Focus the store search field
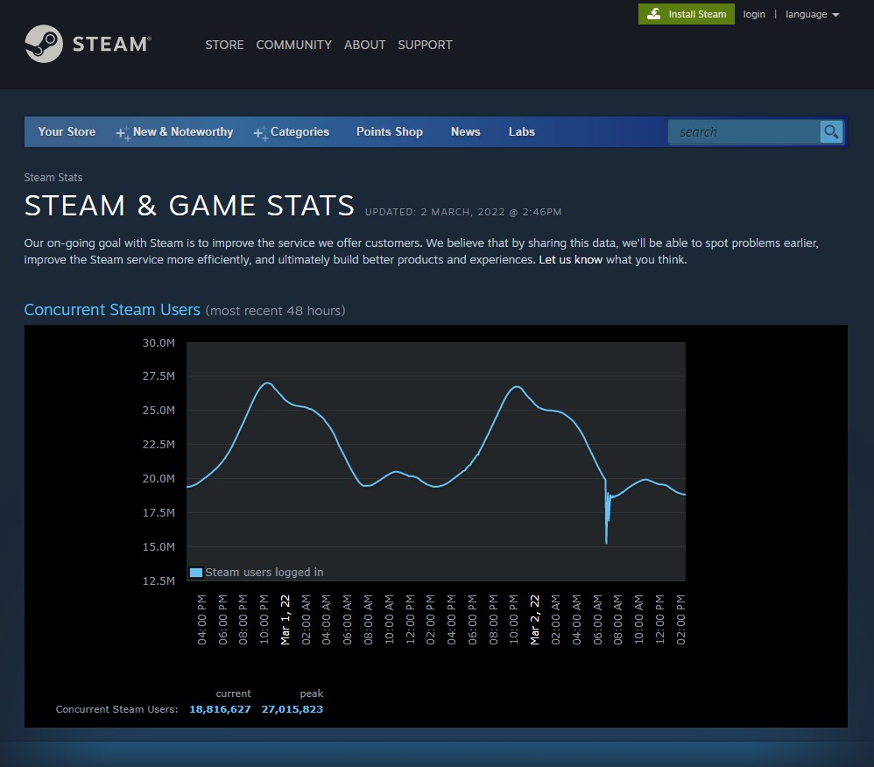The image size is (874, 767). [744, 132]
